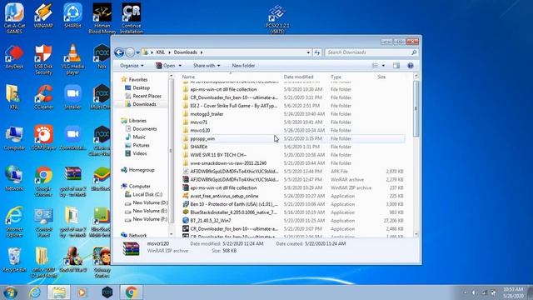533x300 pixels.
Task: Launch the PCSX2 1.2.1 desktop shortcut
Action: pyautogui.click(x=277, y=19)
